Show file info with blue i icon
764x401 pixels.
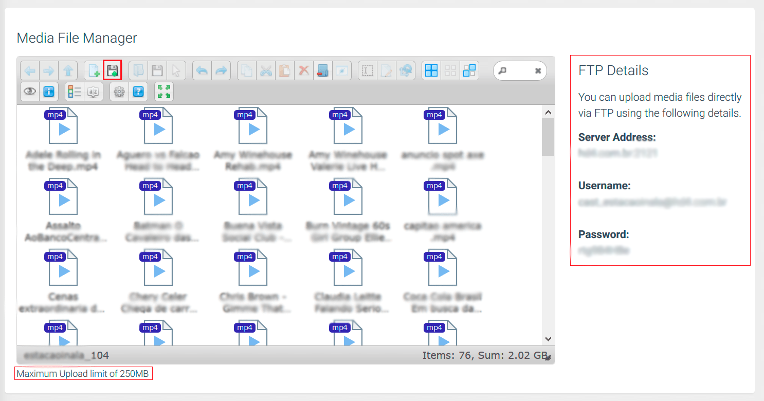point(49,92)
